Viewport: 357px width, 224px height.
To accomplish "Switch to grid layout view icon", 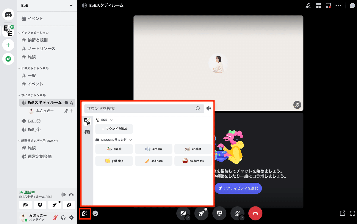I will (x=318, y=5).
